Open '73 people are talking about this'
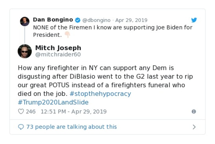 click(71, 127)
